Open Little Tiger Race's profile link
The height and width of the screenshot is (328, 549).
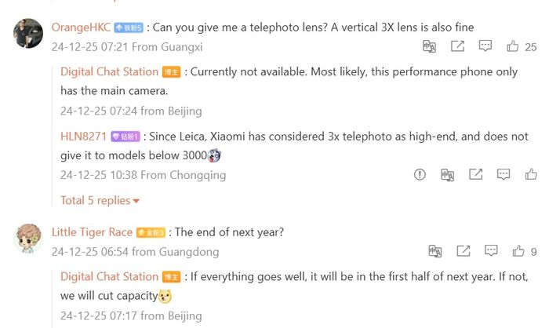[92, 231]
